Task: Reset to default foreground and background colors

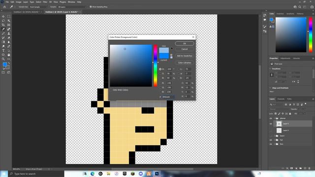Action: click(3, 68)
